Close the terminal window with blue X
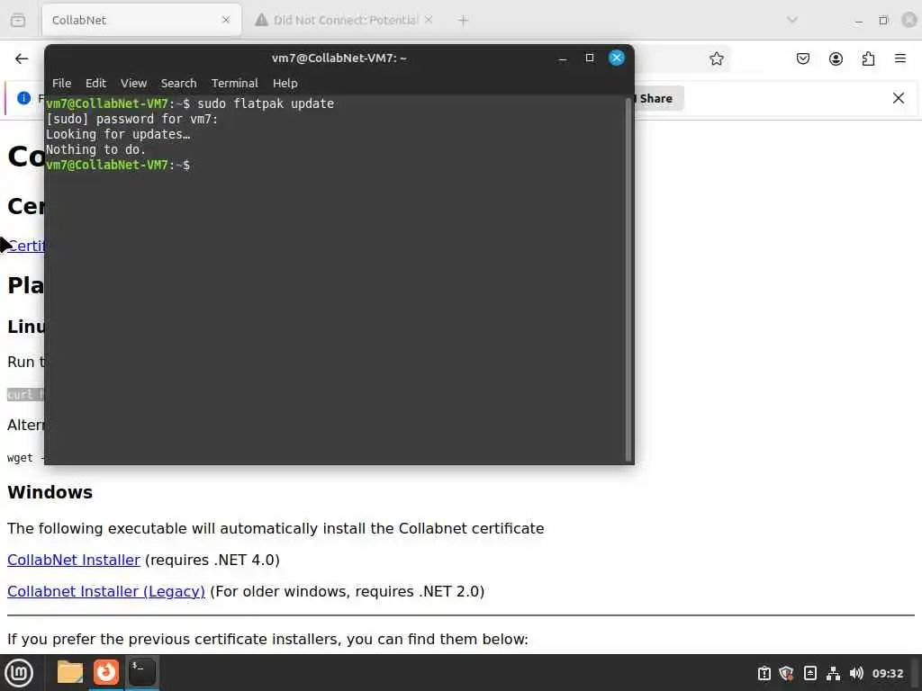Image resolution: width=922 pixels, height=691 pixels. point(616,58)
